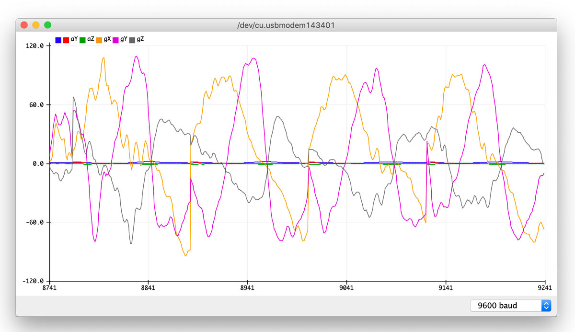Select the aY legend text label
The width and height of the screenshot is (575, 332).
point(74,40)
